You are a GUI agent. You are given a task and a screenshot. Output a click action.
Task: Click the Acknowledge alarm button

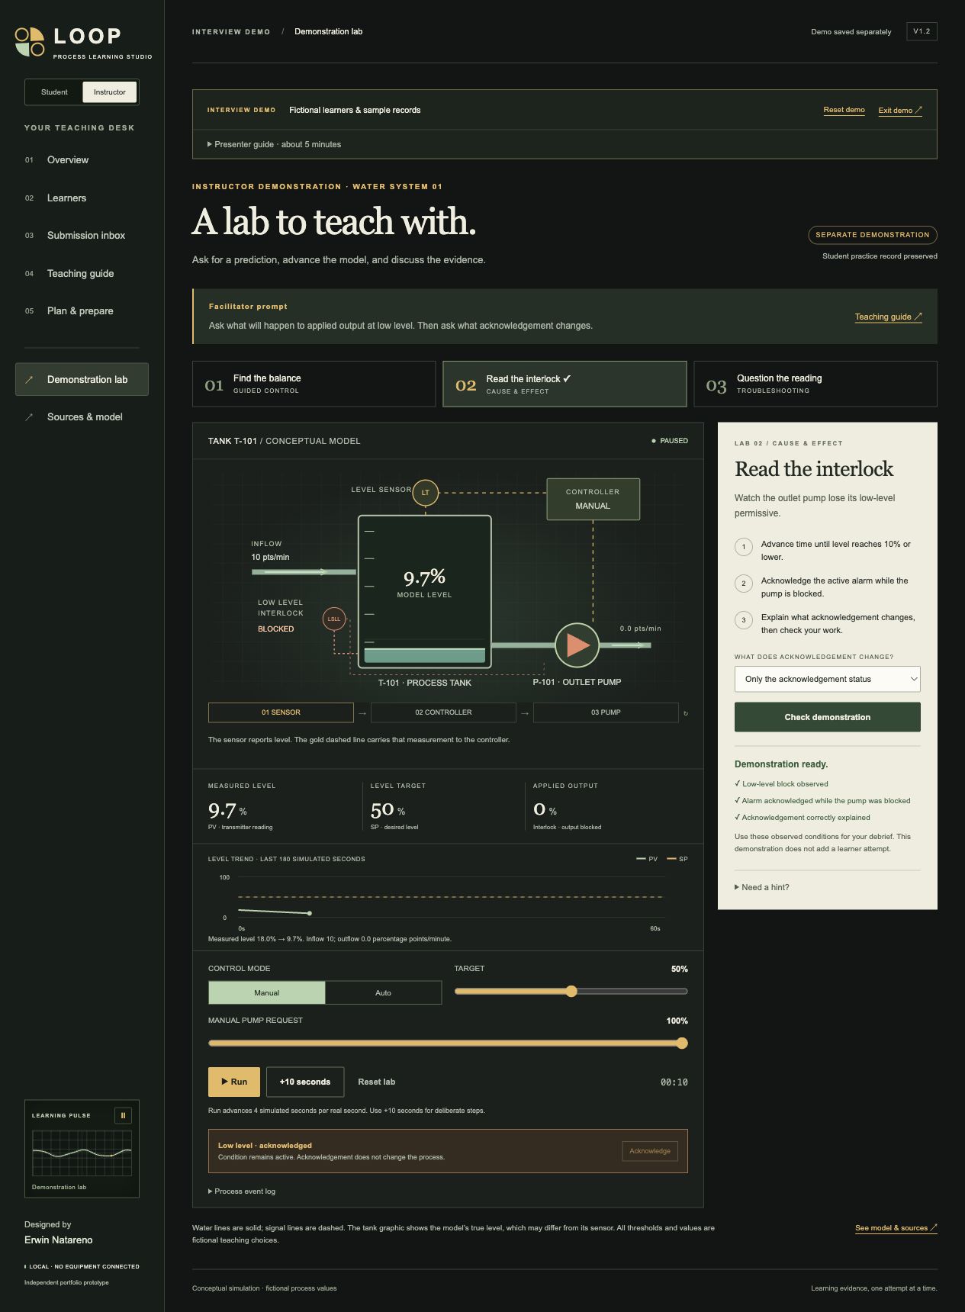[x=650, y=1151]
